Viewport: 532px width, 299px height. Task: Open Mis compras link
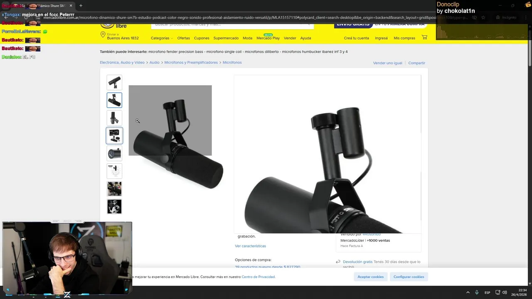(404, 38)
